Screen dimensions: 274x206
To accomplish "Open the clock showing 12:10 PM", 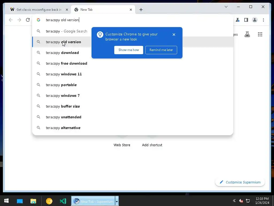I will point(262,201).
